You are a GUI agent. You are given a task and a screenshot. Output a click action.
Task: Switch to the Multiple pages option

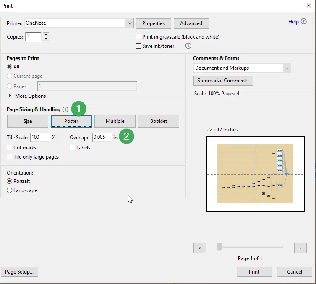pos(115,121)
